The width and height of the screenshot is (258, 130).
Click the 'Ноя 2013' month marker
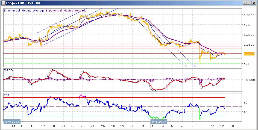click(x=159, y=122)
